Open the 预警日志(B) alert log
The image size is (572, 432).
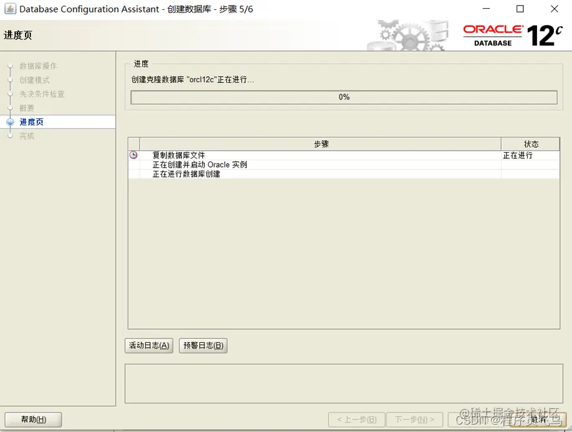(203, 345)
